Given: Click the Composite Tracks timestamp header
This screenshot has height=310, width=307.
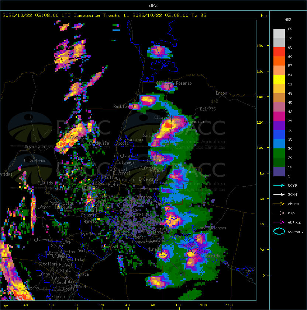Looking at the screenshot, I should tap(104, 15).
